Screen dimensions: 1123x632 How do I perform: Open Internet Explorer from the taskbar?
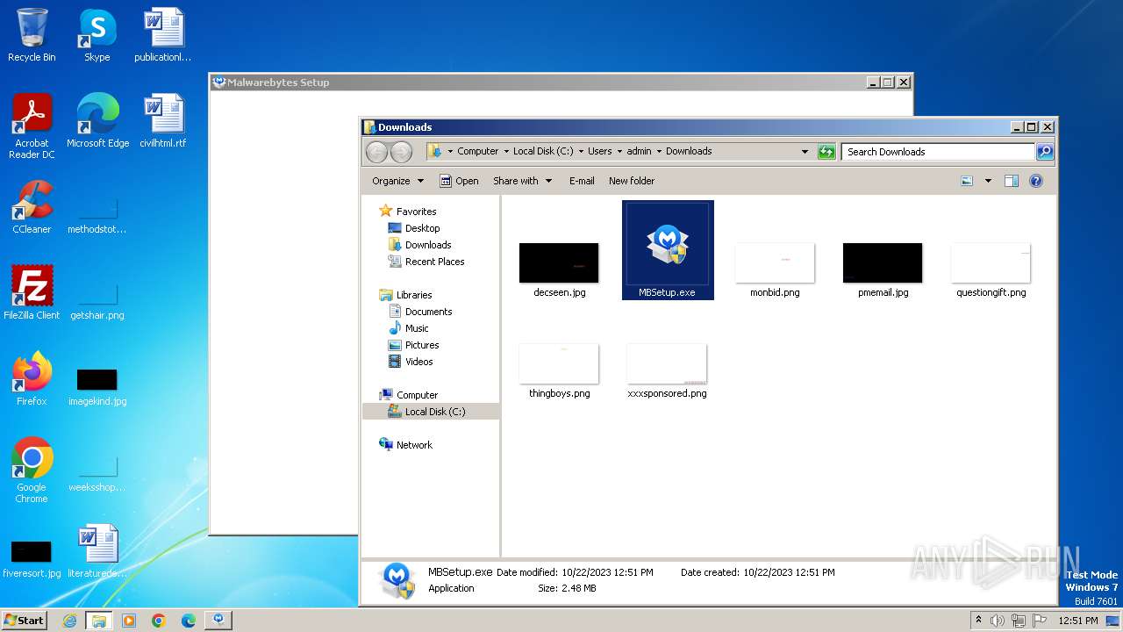tap(69, 621)
